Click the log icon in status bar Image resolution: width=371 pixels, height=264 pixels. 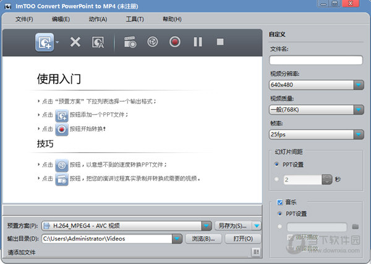point(256,252)
